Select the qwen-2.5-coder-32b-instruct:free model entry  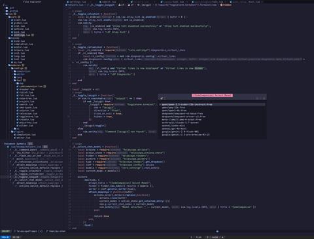[212, 105]
